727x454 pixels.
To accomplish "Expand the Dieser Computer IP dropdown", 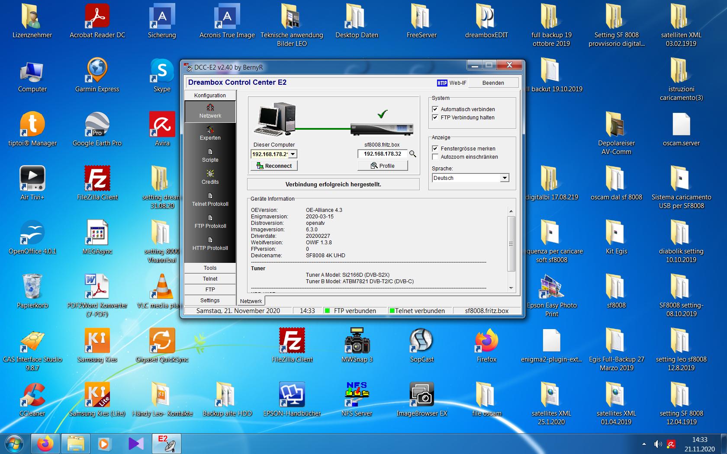I will 293,154.
